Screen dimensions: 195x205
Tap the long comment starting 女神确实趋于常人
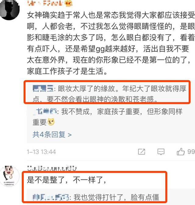[x=111, y=43]
